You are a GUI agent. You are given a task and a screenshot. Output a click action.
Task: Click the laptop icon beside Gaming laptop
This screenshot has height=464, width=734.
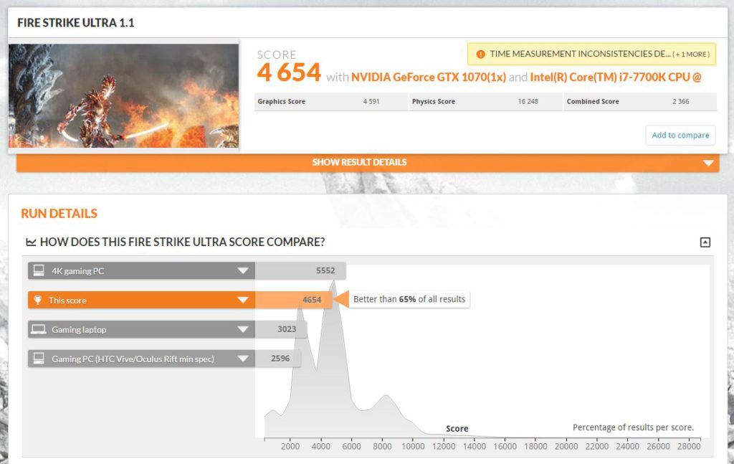tap(39, 330)
